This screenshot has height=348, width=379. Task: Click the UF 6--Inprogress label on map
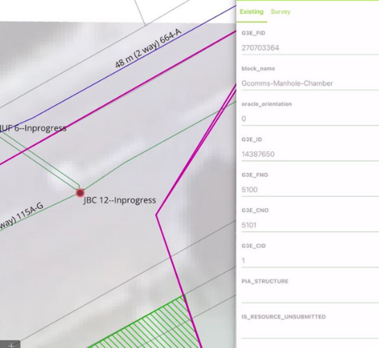pos(33,128)
